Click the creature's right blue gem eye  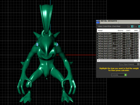coord(57,45)
